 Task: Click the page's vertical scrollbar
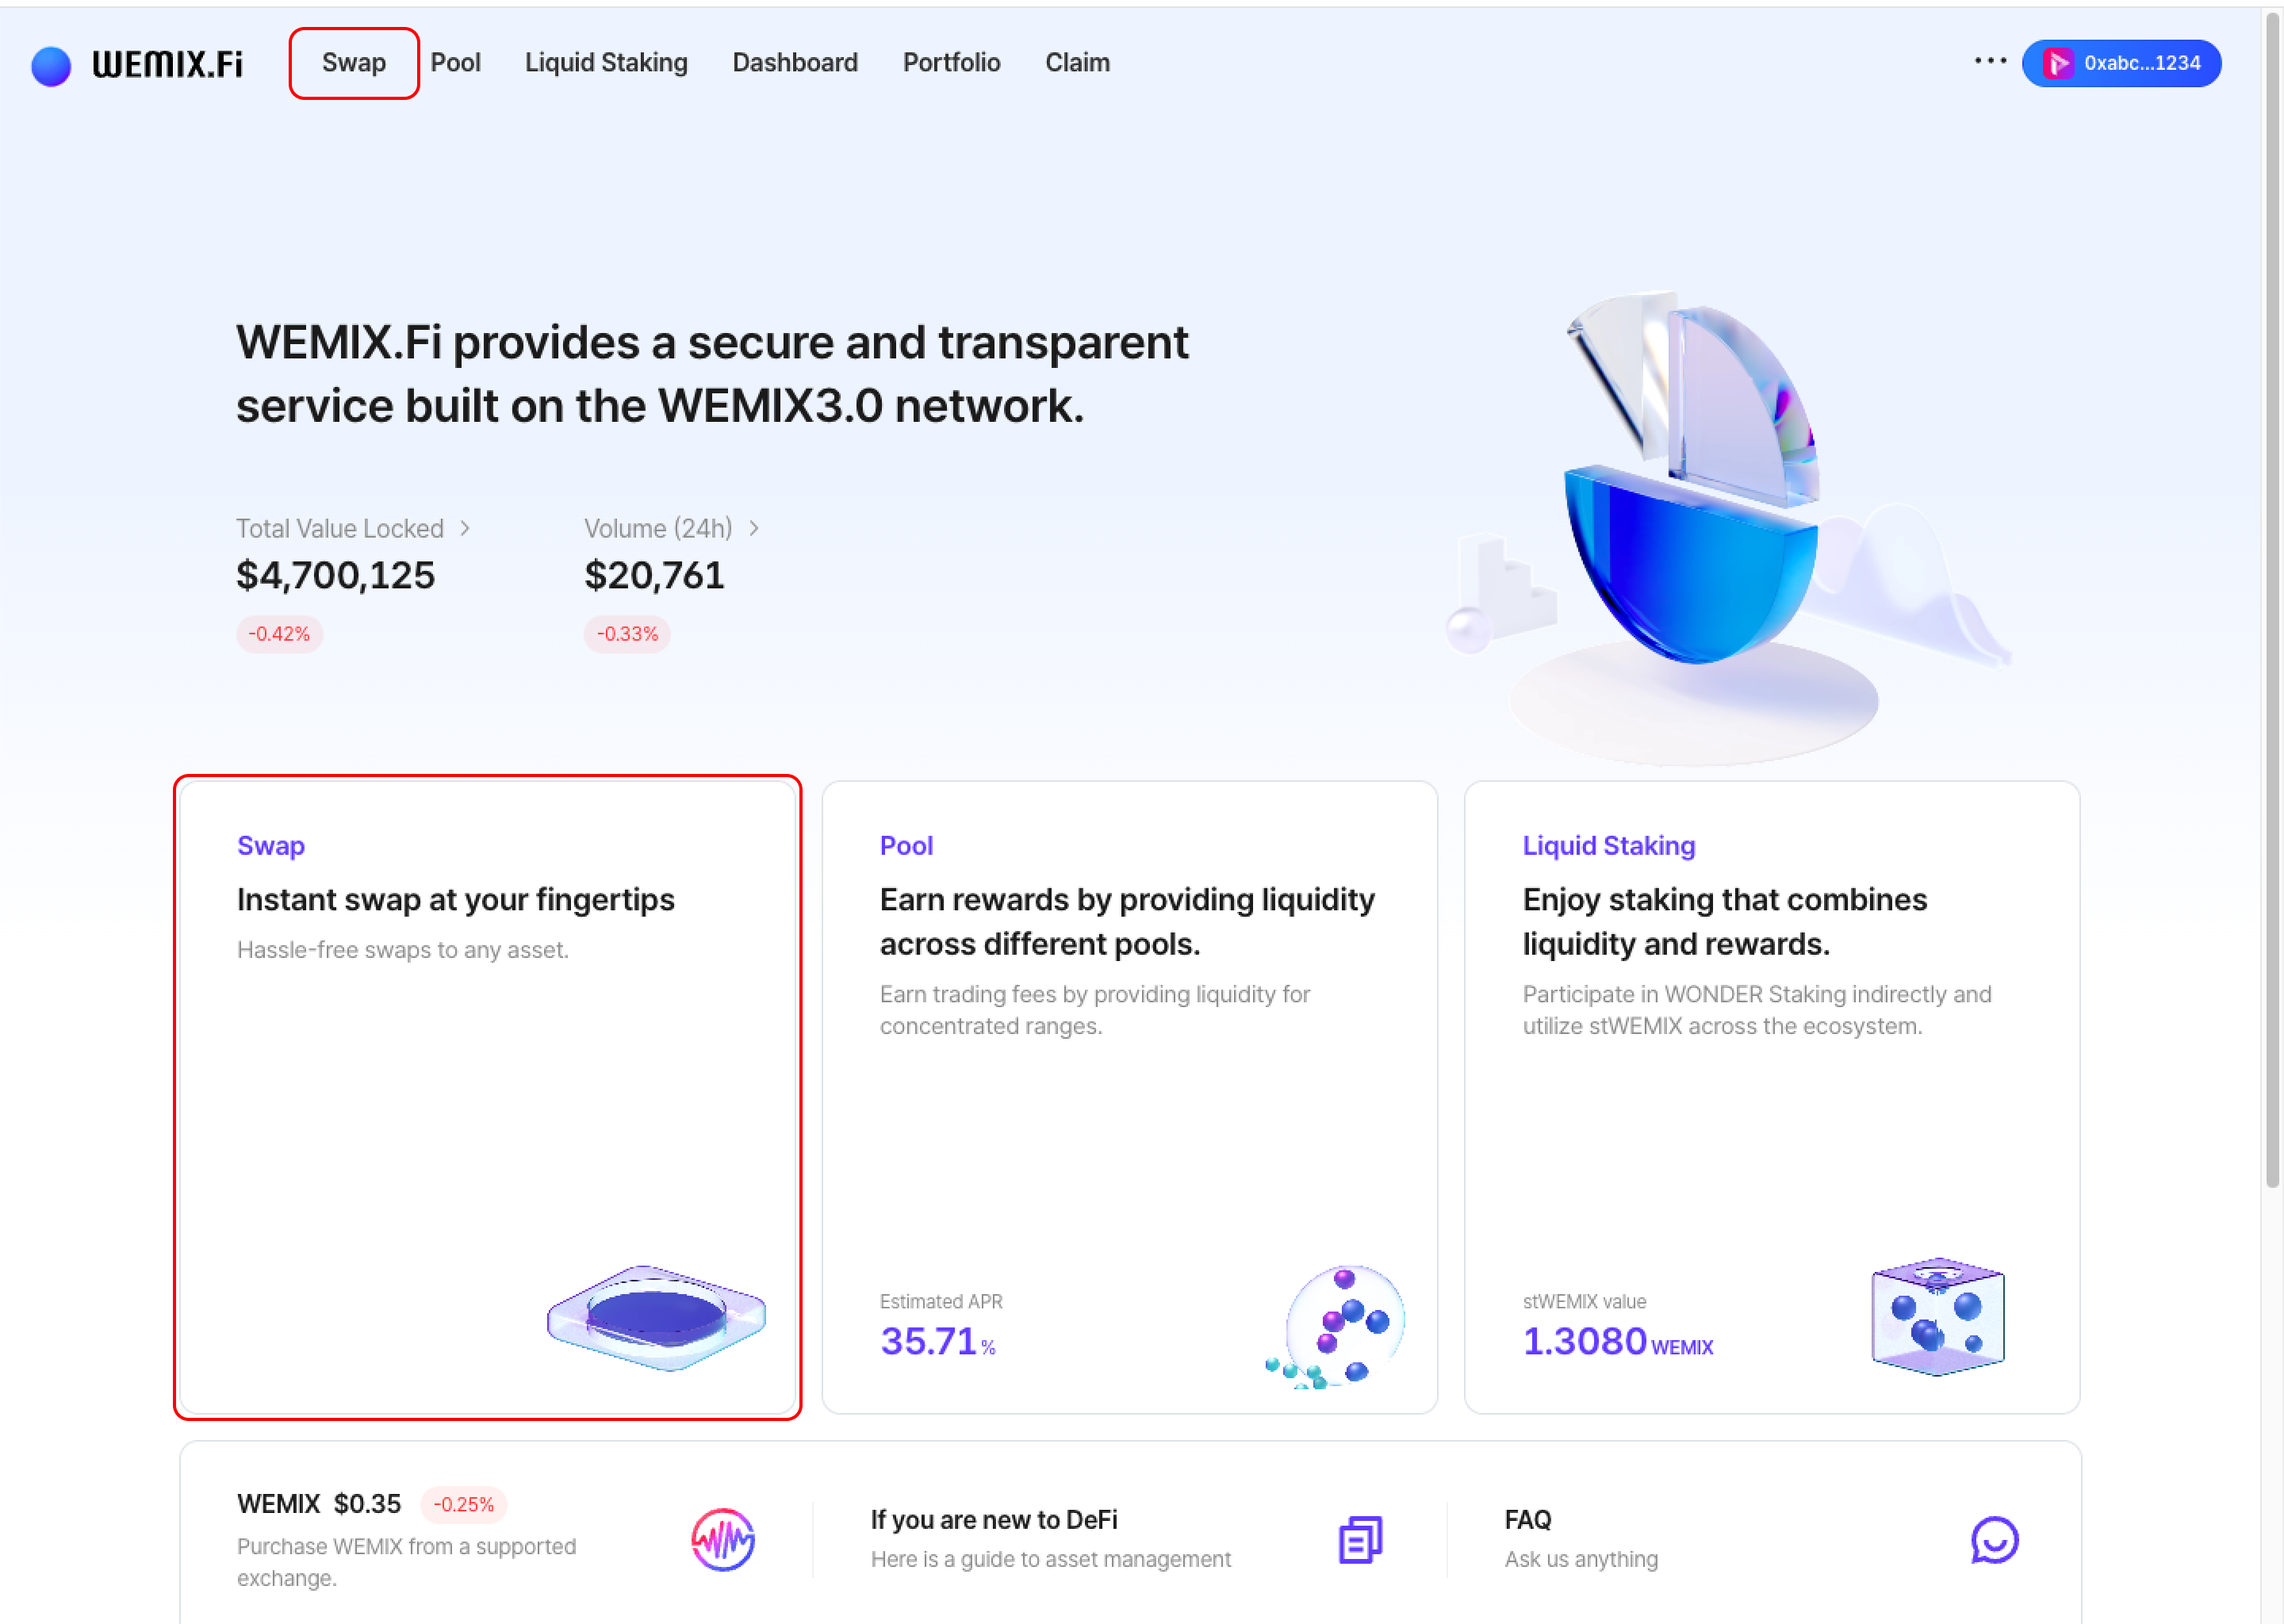click(2272, 600)
